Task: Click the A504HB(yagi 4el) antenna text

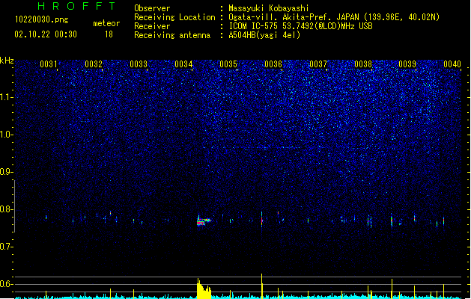Action: pyautogui.click(x=264, y=35)
